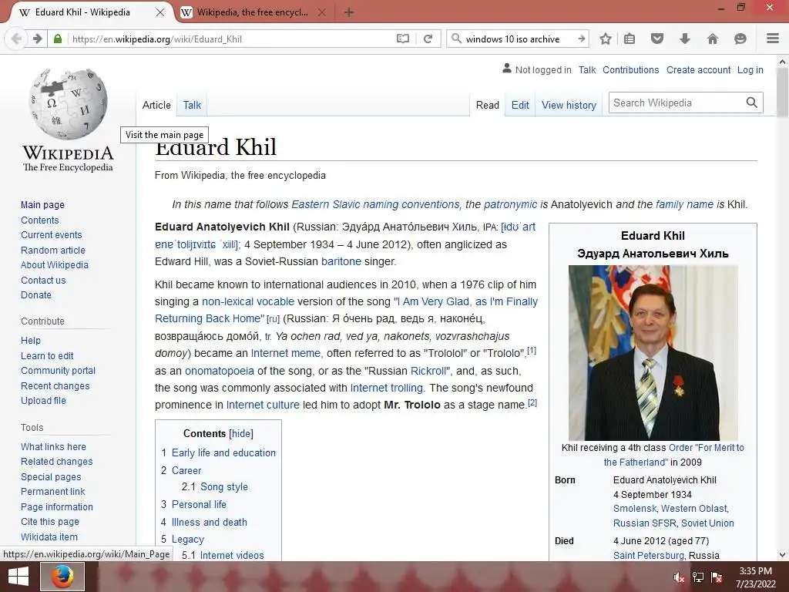
Task: Jump to Early life and education section
Action: [x=224, y=452]
